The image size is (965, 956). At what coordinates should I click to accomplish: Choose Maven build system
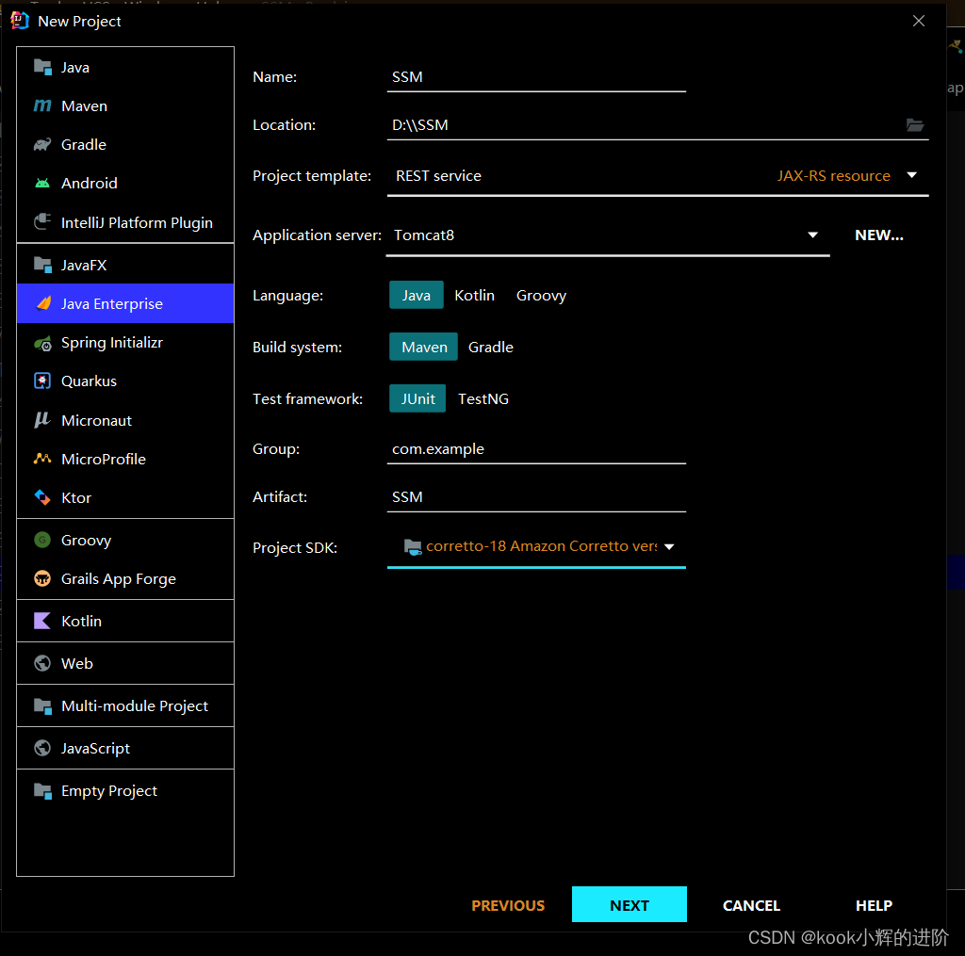point(423,347)
